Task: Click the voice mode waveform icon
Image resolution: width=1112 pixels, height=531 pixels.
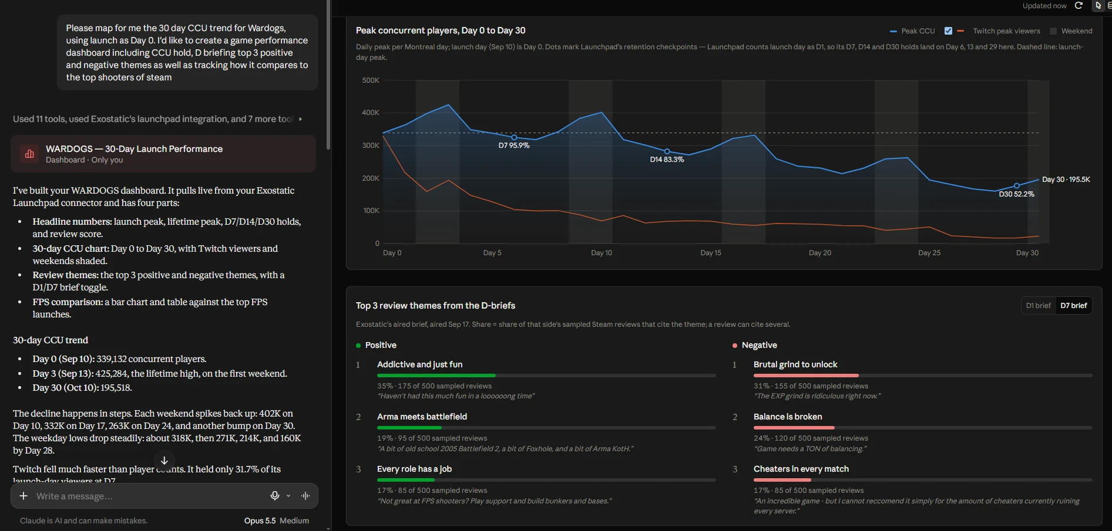Action: tap(305, 496)
